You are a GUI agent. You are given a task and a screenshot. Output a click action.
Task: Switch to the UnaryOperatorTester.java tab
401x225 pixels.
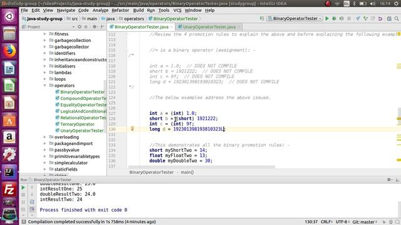click(x=209, y=27)
